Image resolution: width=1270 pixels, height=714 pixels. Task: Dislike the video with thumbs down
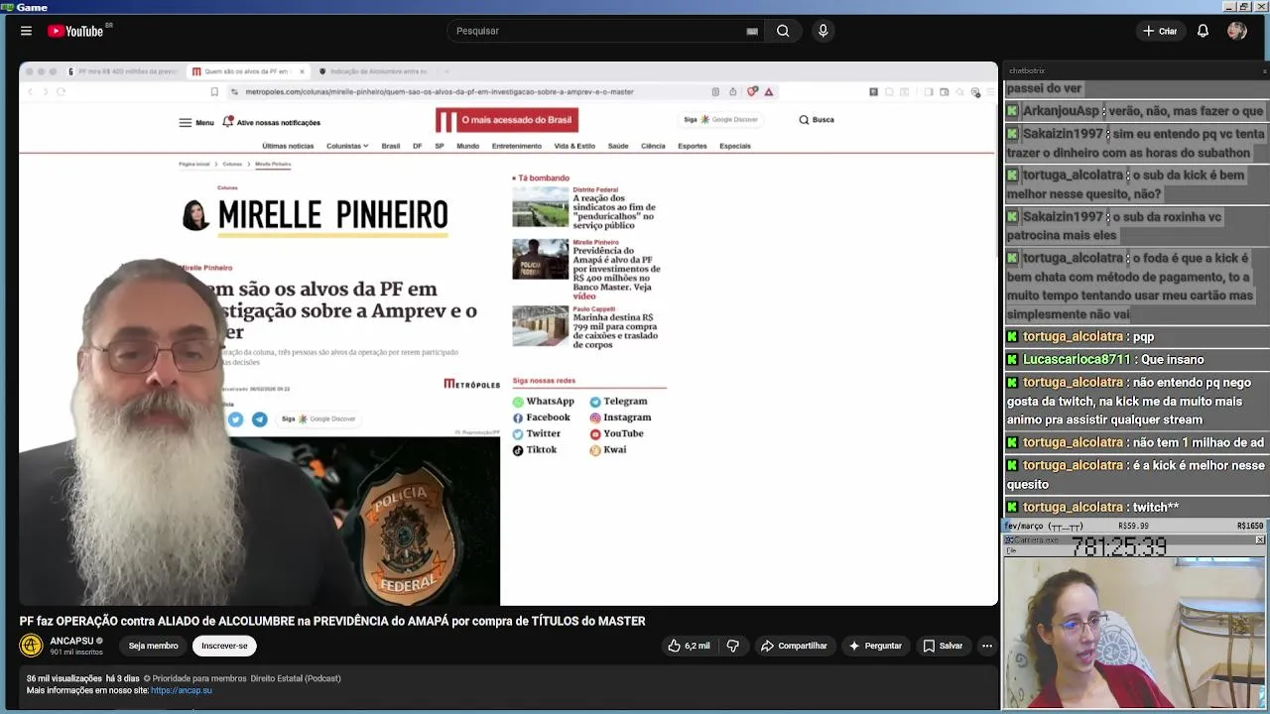[733, 646]
